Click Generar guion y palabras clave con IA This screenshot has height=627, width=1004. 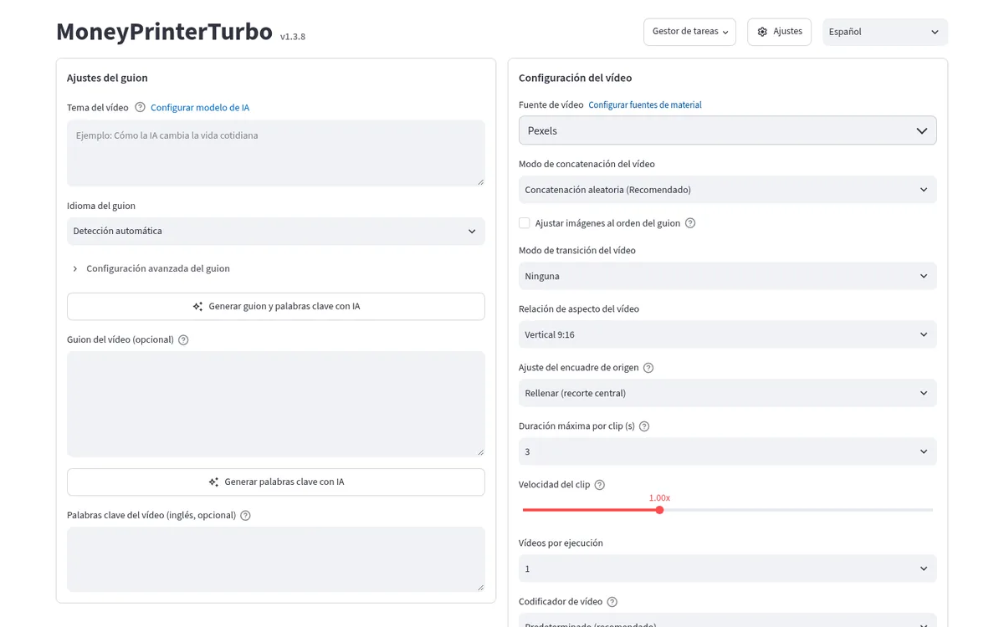click(276, 306)
